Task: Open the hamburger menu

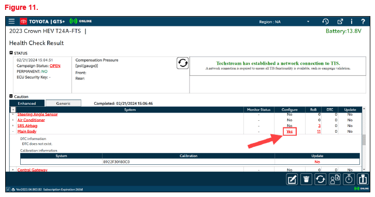Action: [11, 21]
